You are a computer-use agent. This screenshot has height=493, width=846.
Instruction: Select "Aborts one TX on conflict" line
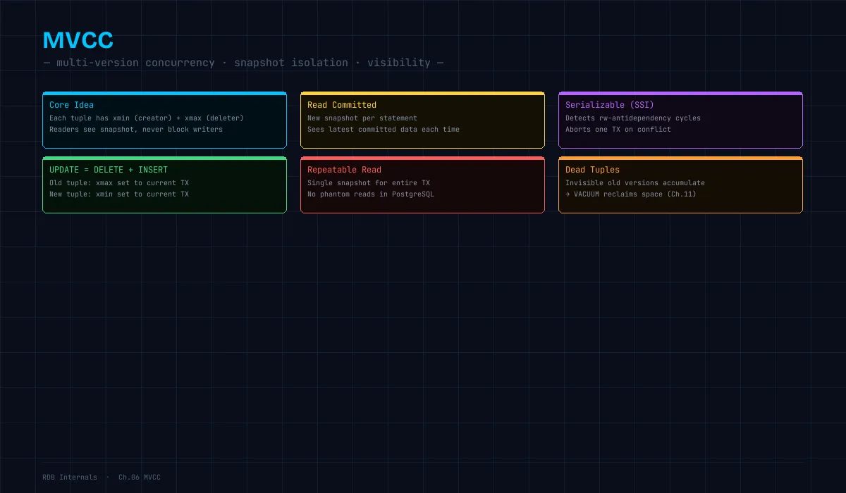618,130
